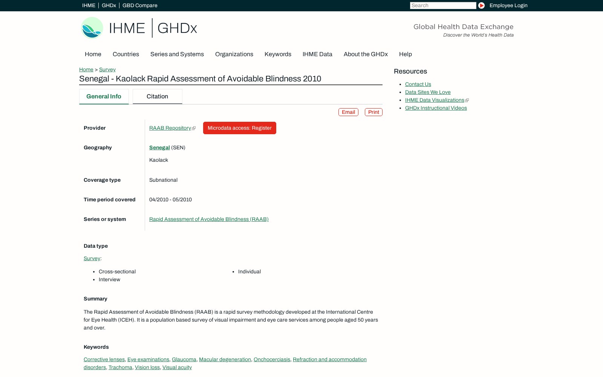Screen dimensions: 603x377
Task: Focus the Search input field
Action: point(443,6)
